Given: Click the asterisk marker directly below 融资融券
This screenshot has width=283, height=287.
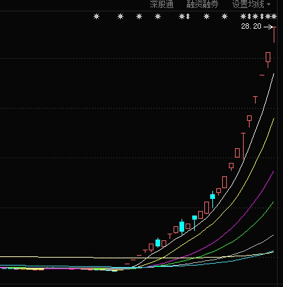Looking at the screenshot, I should point(206,17).
